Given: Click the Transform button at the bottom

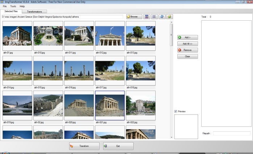Looking at the screenshot, I should (x=84, y=146).
